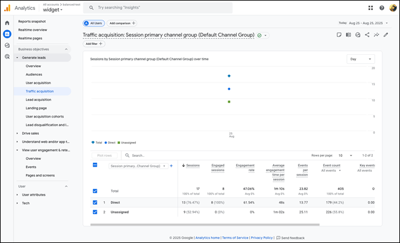This screenshot has height=243, width=400.
Task: Click Add comparison button
Action: 122,23
